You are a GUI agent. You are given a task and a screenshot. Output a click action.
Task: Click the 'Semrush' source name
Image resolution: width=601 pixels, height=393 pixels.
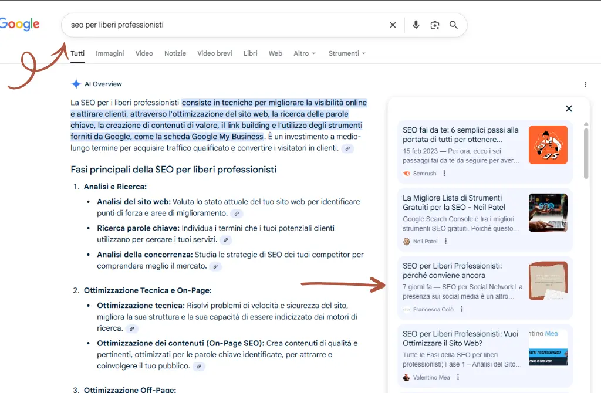point(425,174)
